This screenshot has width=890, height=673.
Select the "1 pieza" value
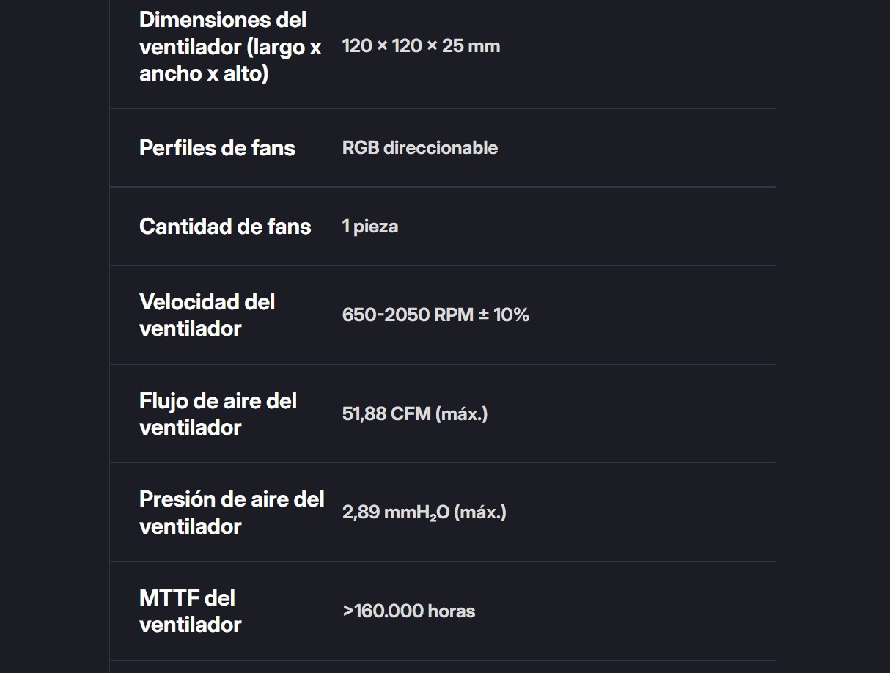coord(370,227)
